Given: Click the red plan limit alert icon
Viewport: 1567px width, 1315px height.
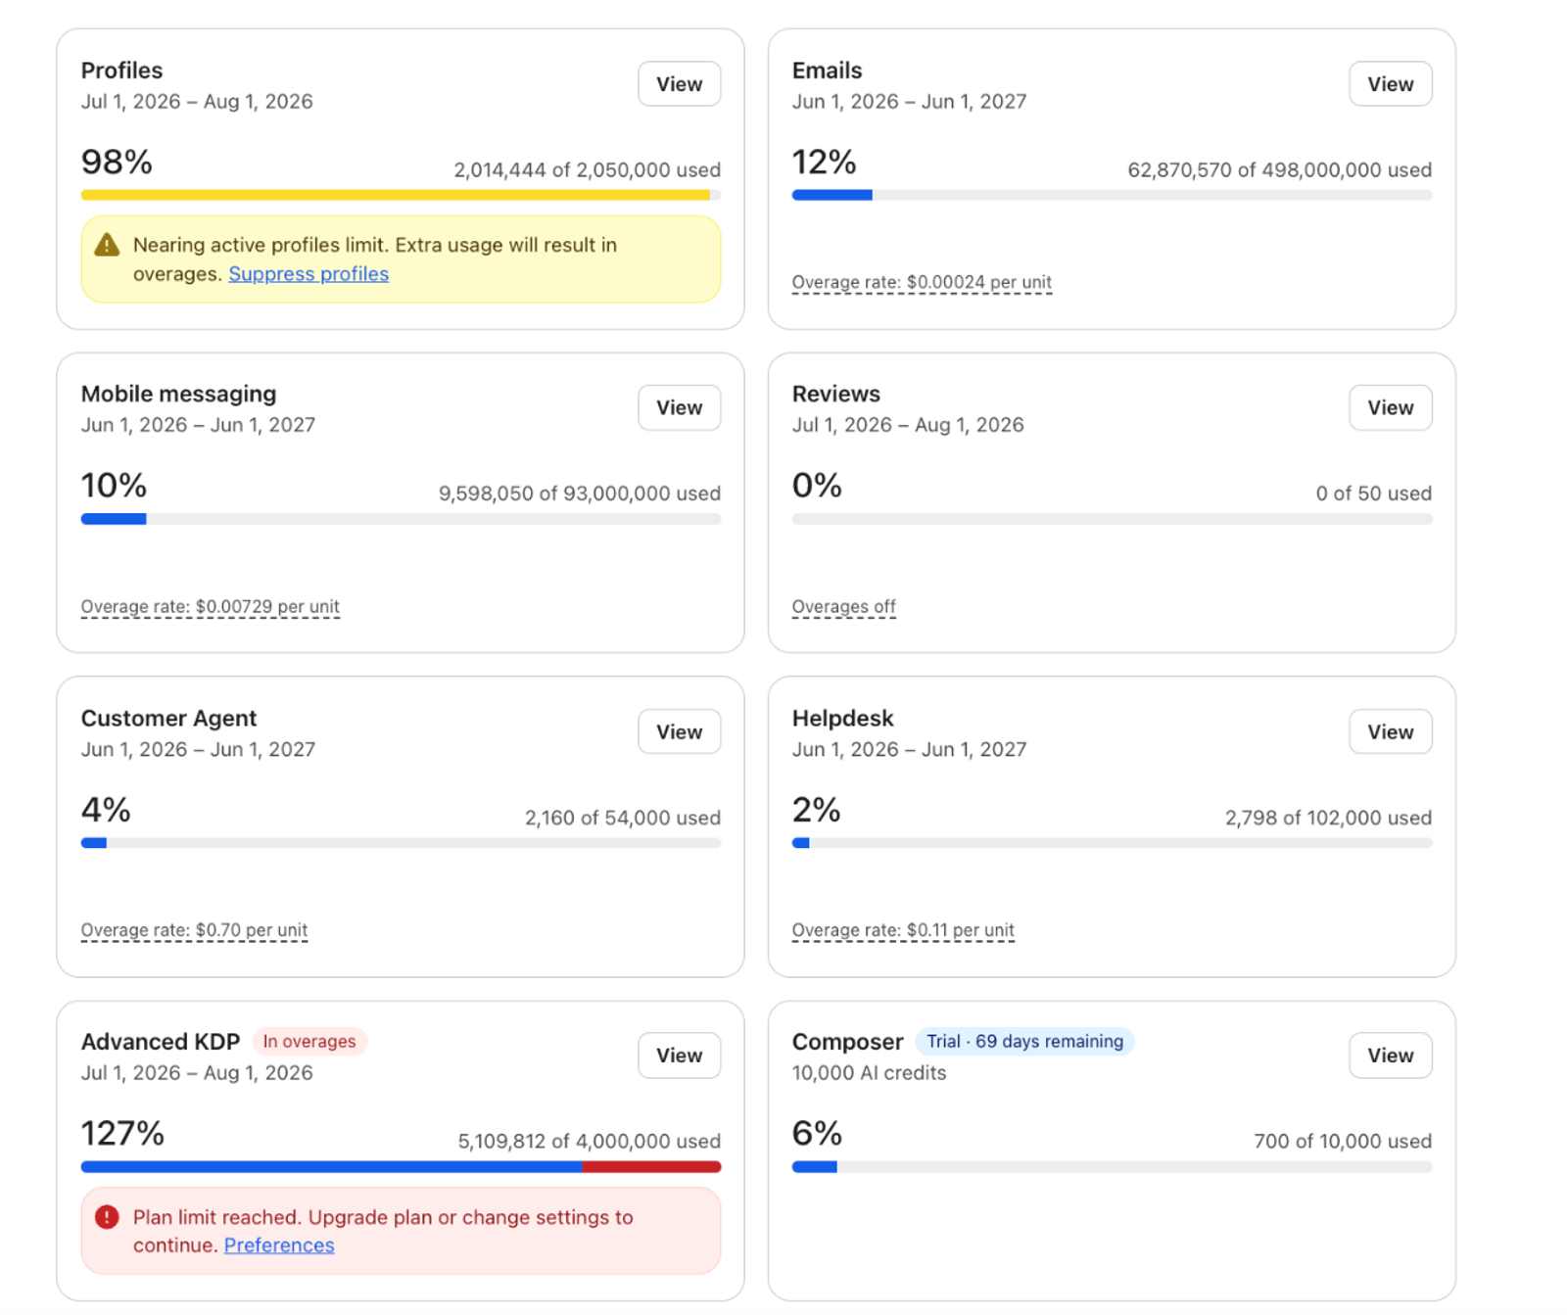Looking at the screenshot, I should [107, 1217].
